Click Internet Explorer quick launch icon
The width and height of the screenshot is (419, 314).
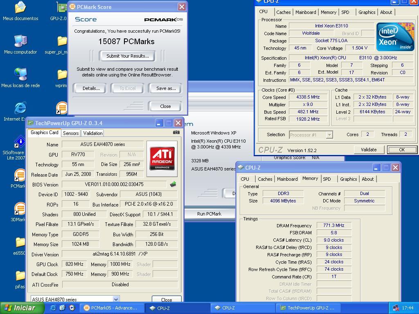53,308
